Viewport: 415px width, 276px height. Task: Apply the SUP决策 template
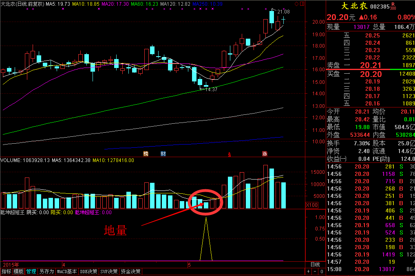pyautogui.click(x=109, y=271)
